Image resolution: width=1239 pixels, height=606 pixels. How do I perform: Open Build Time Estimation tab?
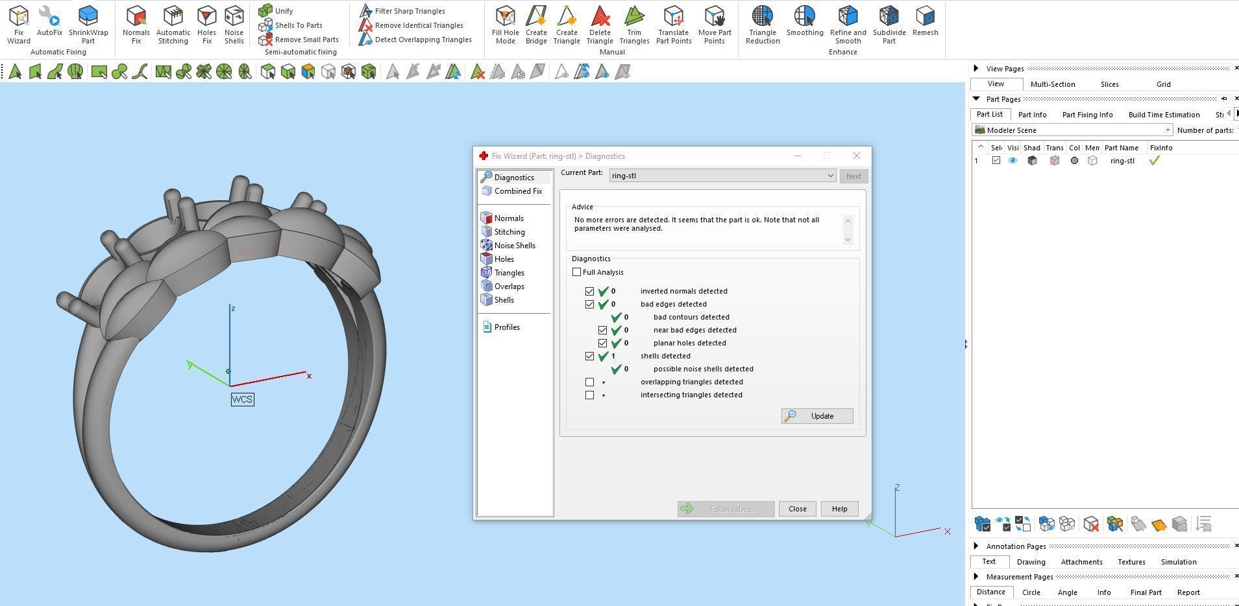click(1164, 115)
